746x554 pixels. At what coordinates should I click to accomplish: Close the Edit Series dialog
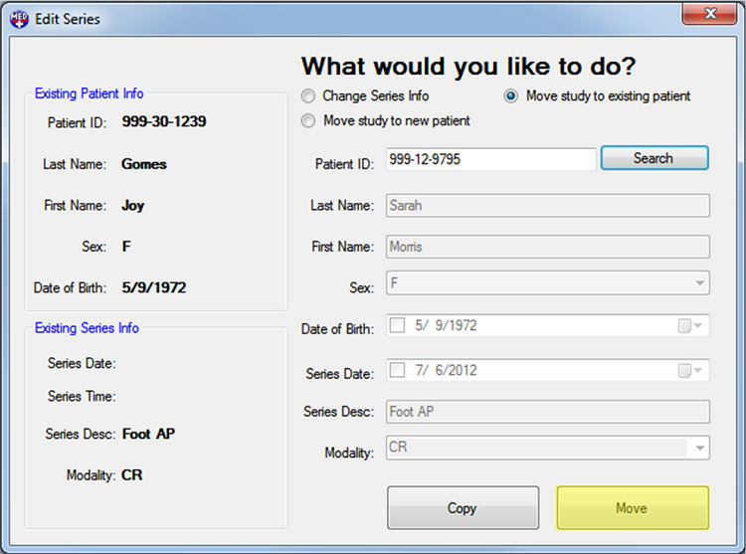tap(711, 16)
